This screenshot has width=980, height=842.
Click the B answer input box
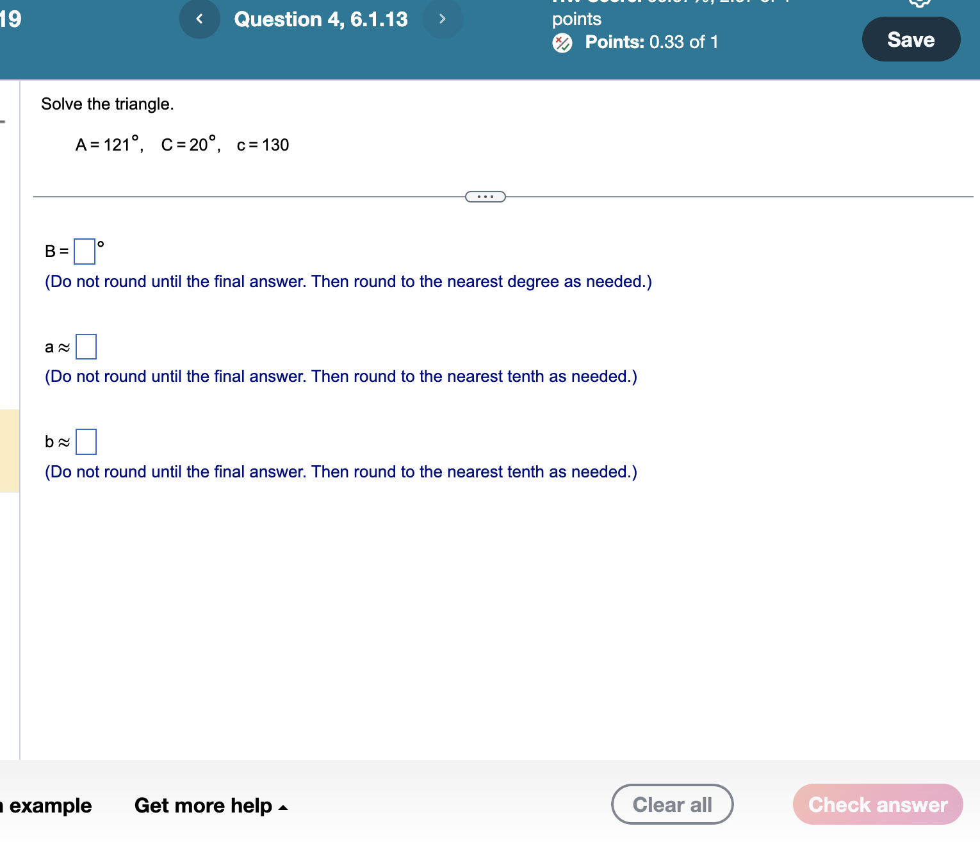84,251
